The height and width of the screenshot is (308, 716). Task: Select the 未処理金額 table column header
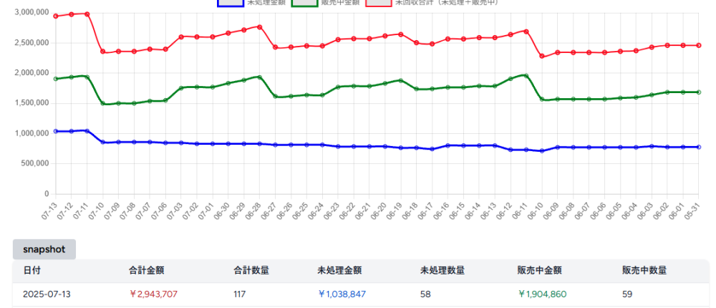pyautogui.click(x=339, y=271)
